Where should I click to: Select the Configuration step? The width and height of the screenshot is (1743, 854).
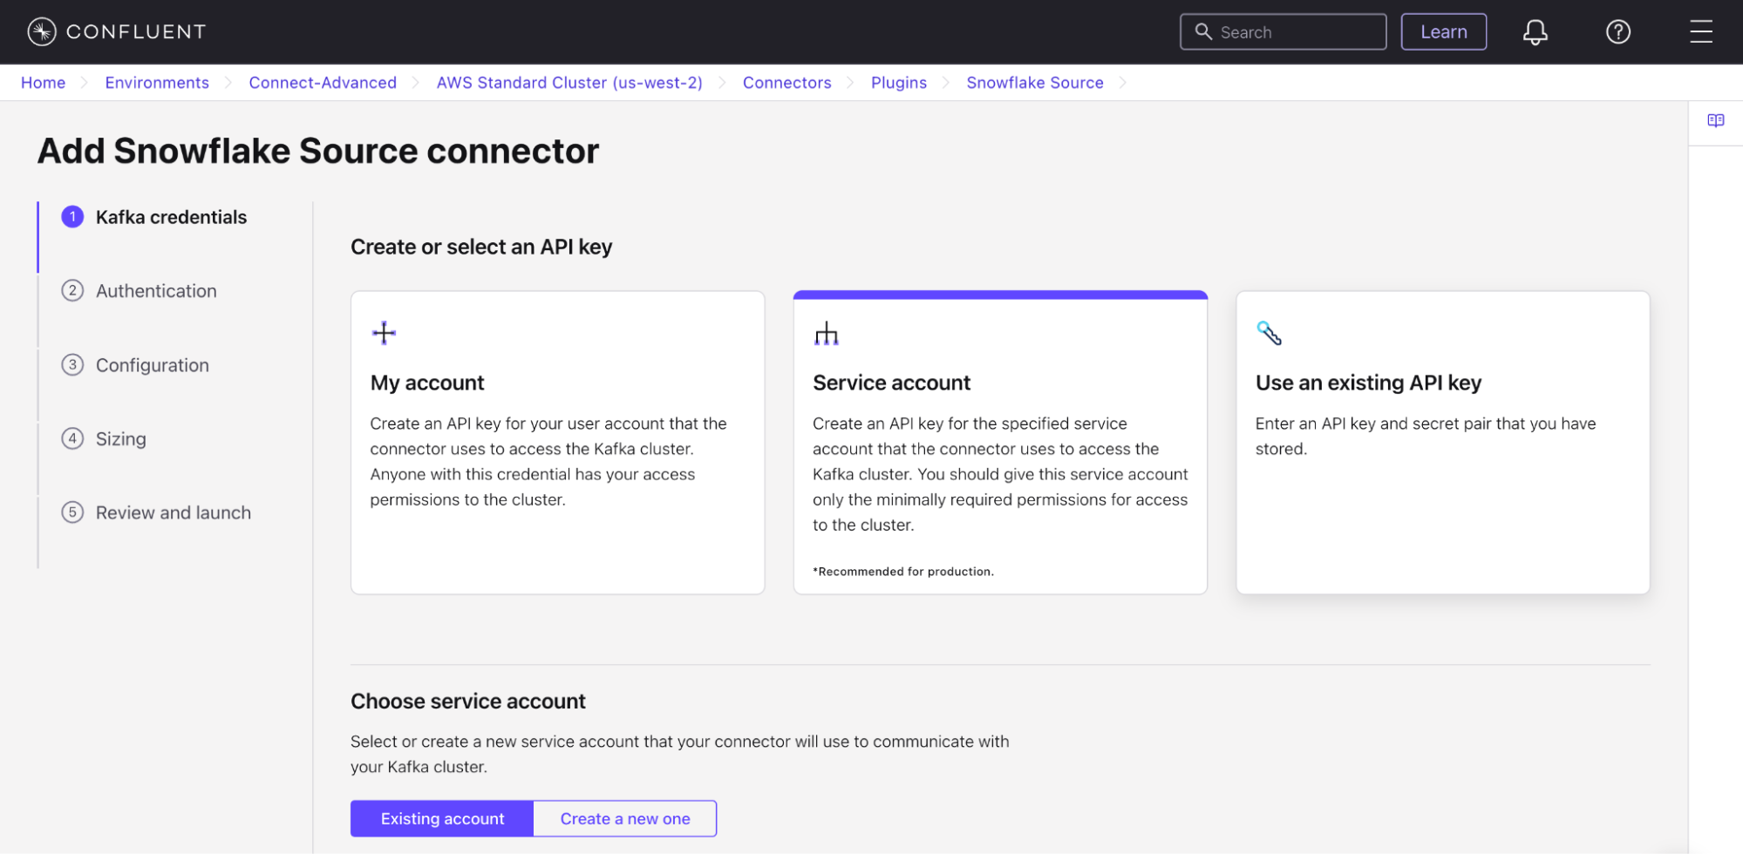pos(153,365)
